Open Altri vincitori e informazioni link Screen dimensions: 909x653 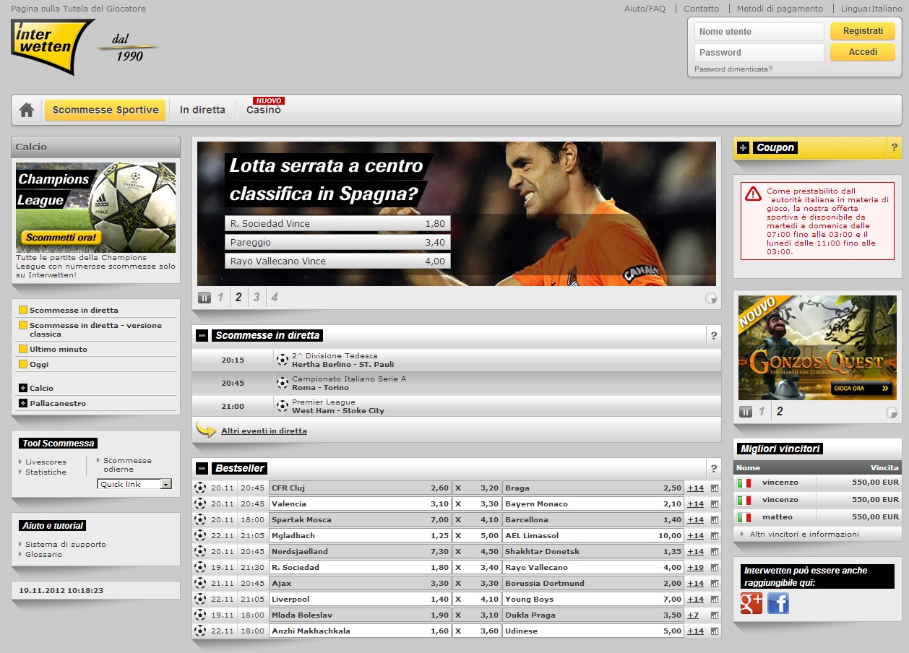click(x=804, y=535)
